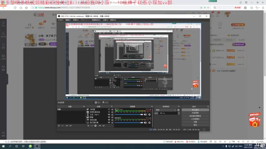
Task: Mute the 麦克风/Aux speaker icon
Action: (x=145, y=115)
